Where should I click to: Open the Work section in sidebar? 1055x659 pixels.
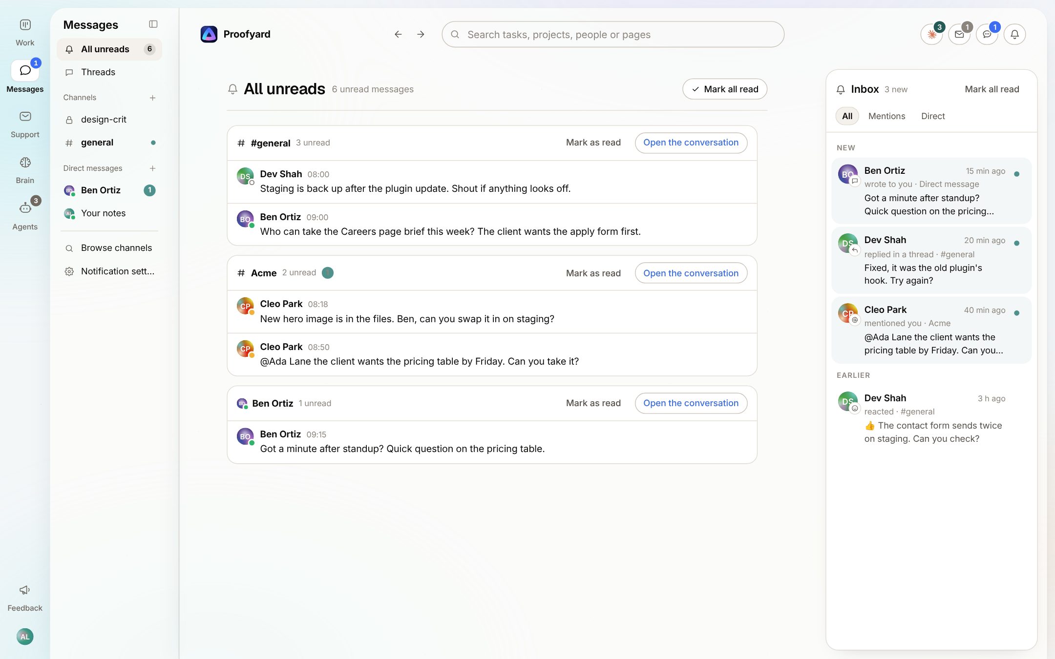[25, 32]
